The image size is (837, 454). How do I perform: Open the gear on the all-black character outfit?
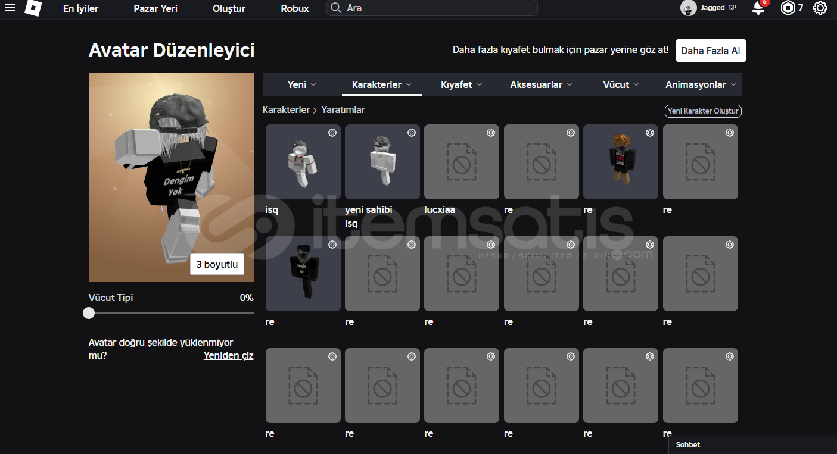tap(332, 245)
